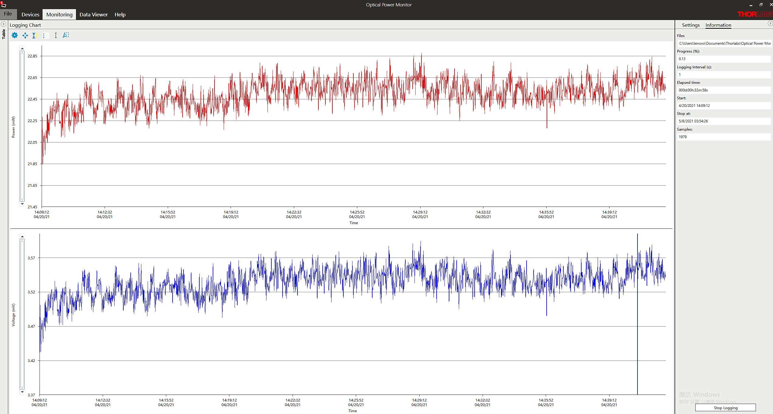Open the Data Viewer tab
The width and height of the screenshot is (773, 414).
(94, 15)
